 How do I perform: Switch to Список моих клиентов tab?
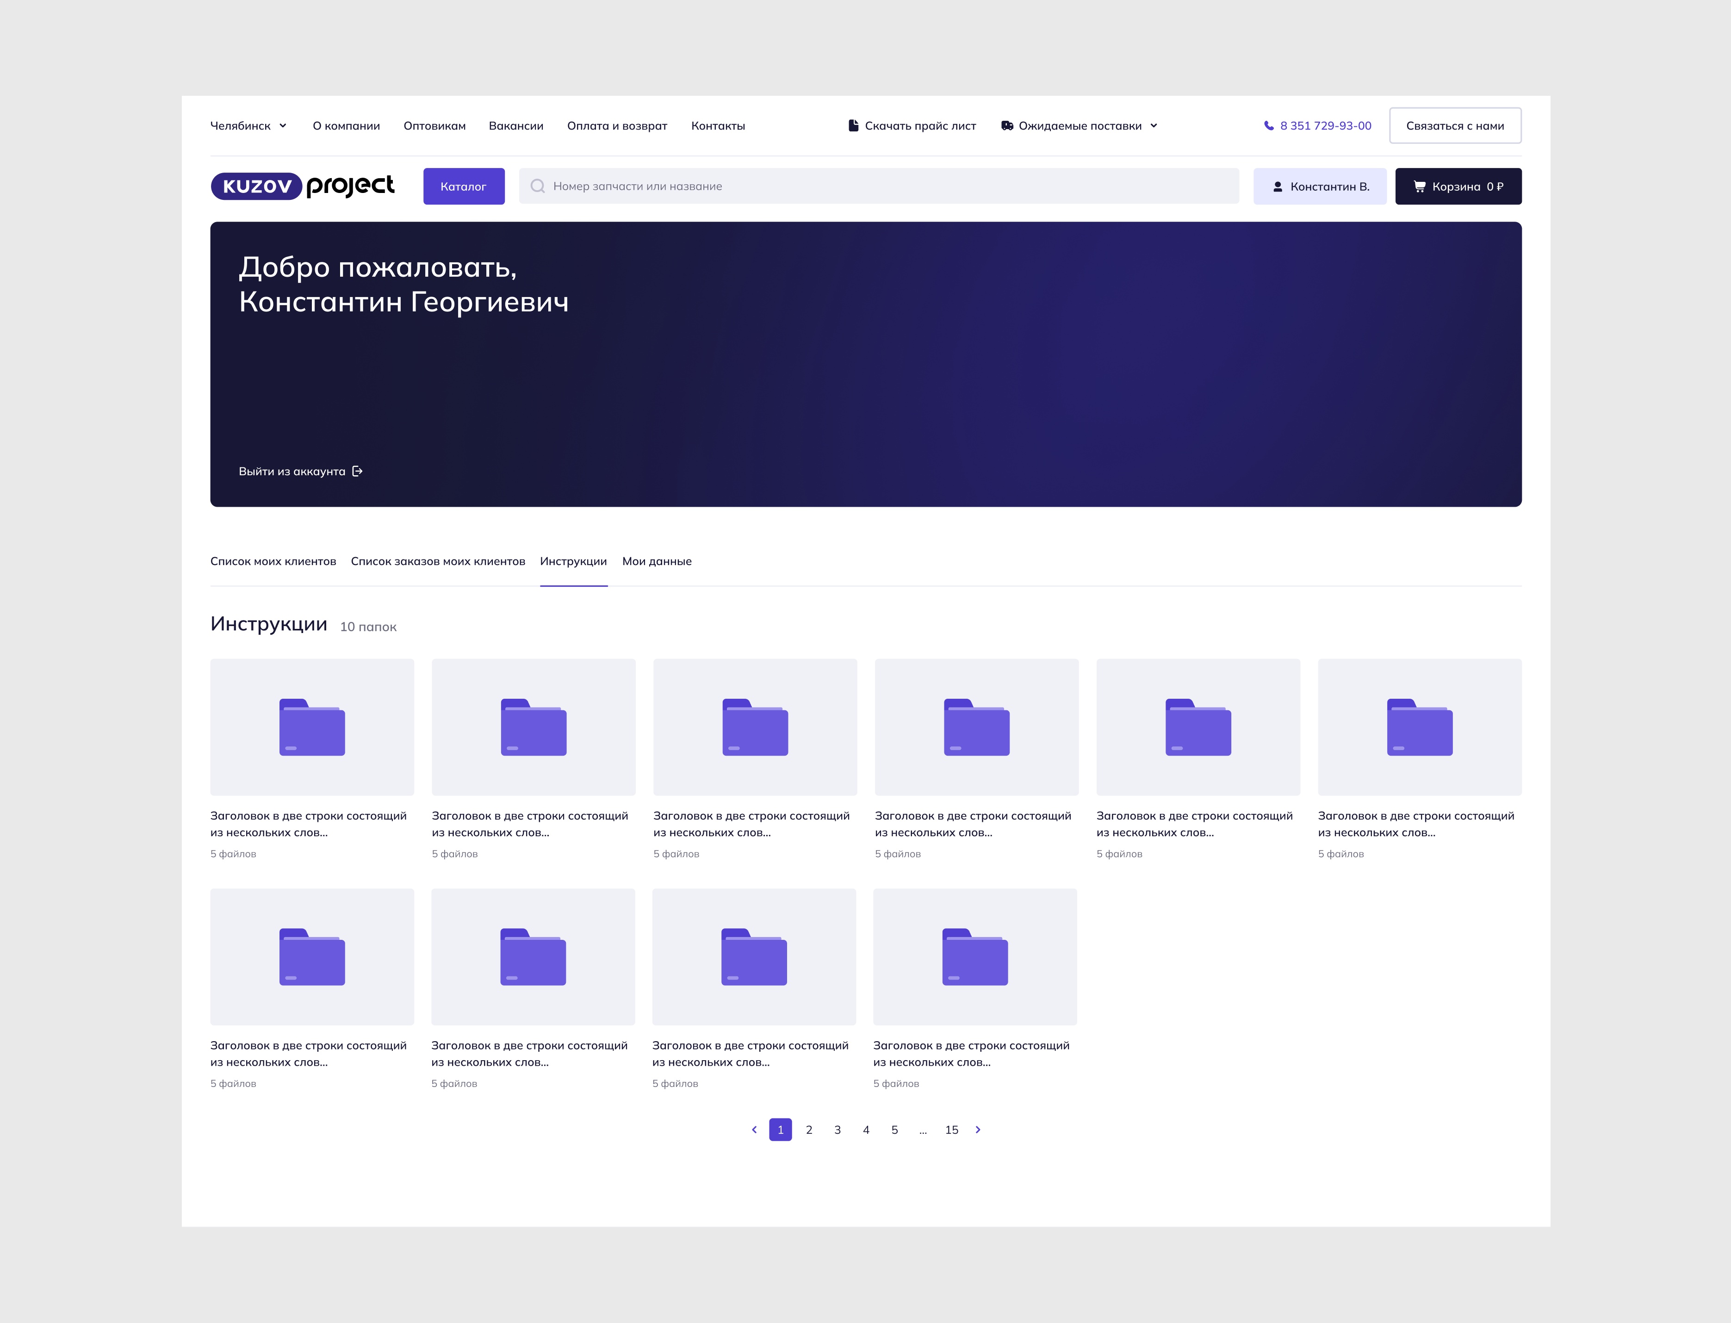273,561
